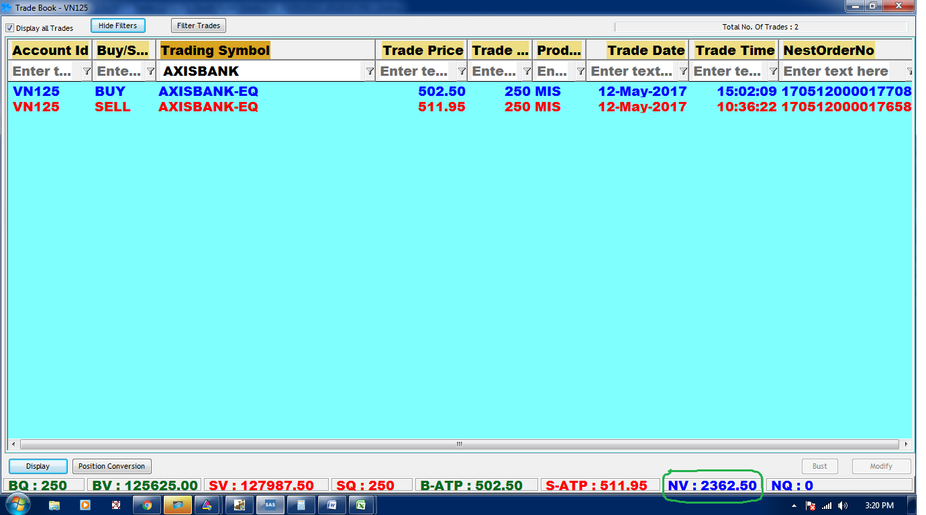Open the Trade Price filter funnel dropdown
Viewport: 926px width, 515px height.
point(462,71)
